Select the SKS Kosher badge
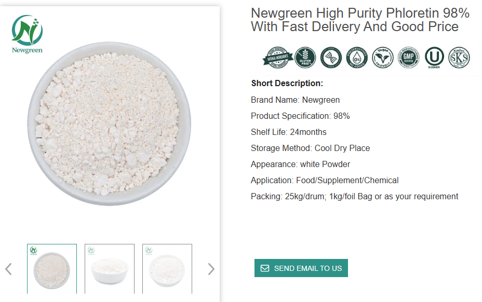The image size is (482, 302). click(459, 58)
